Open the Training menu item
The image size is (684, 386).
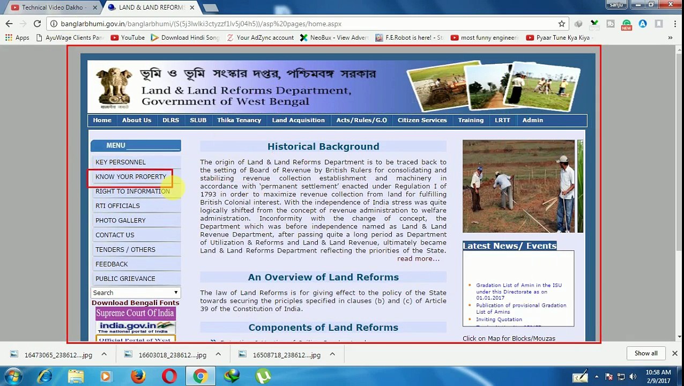click(x=471, y=120)
